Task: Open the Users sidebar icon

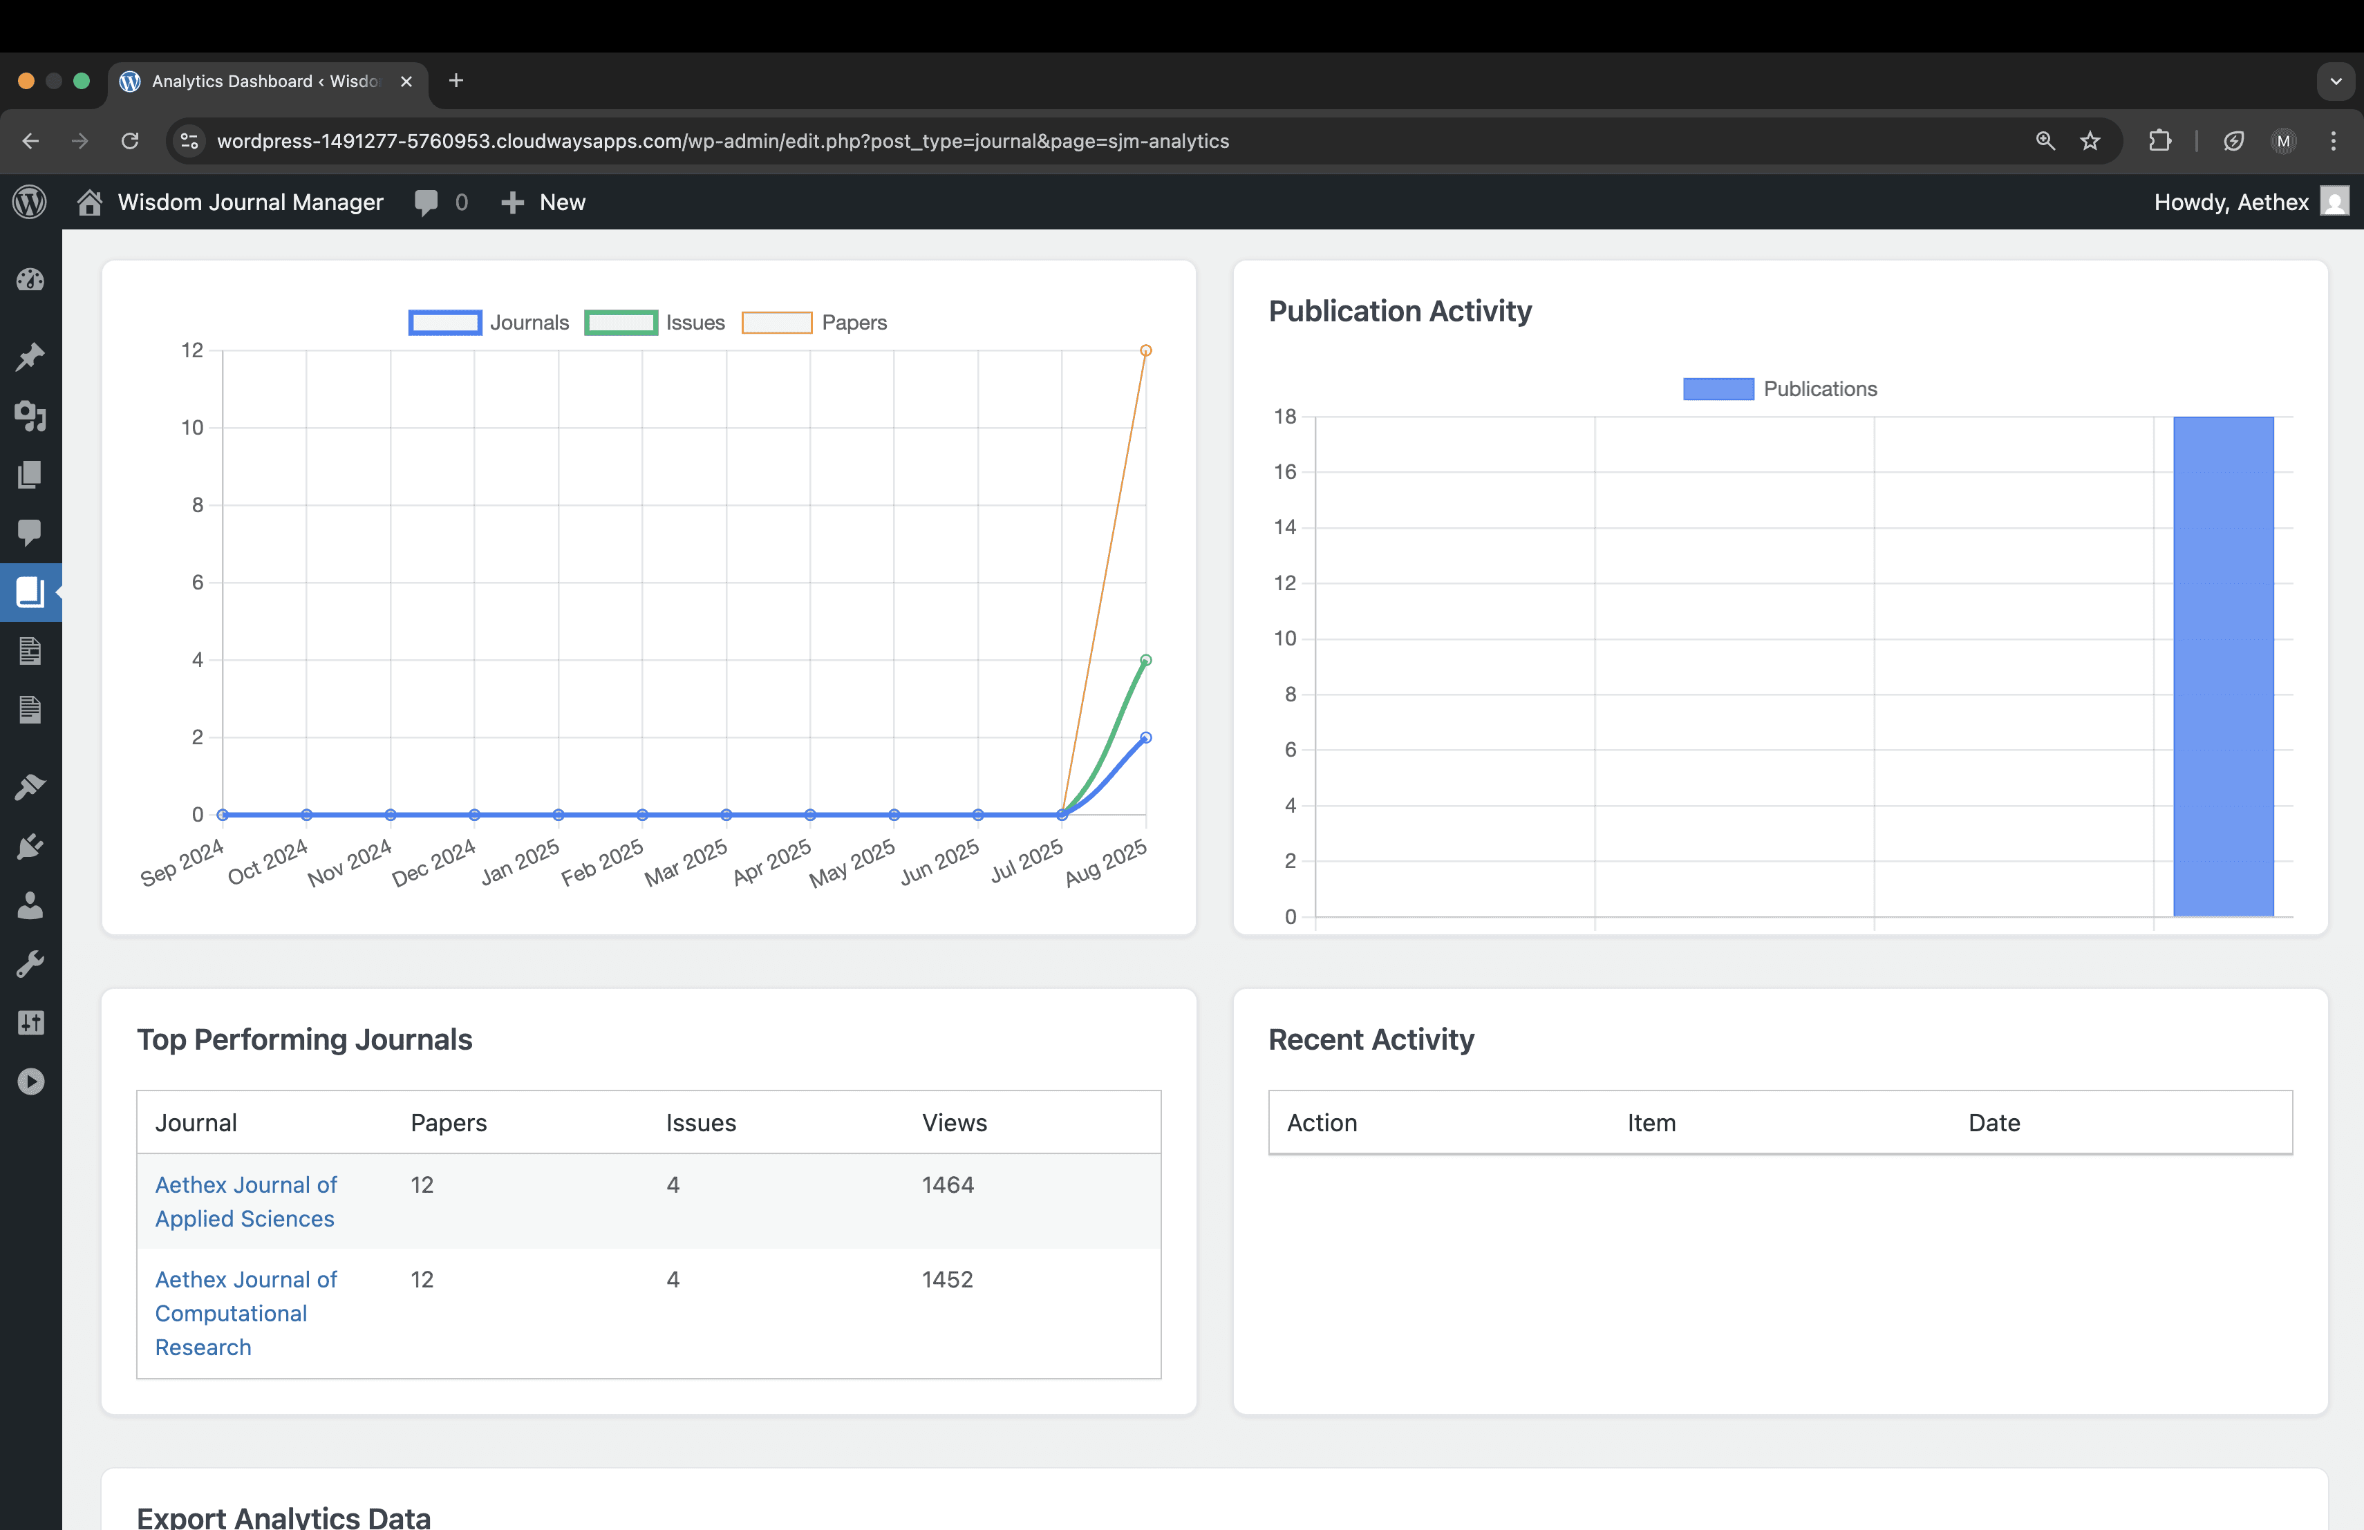Action: click(30, 905)
